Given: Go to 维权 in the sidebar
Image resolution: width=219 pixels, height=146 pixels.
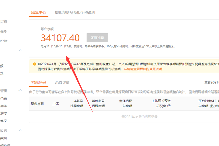Looking at the screenshot, I should (x=3, y=121).
